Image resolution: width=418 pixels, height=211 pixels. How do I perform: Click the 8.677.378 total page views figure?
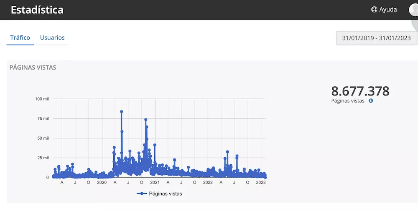360,91
